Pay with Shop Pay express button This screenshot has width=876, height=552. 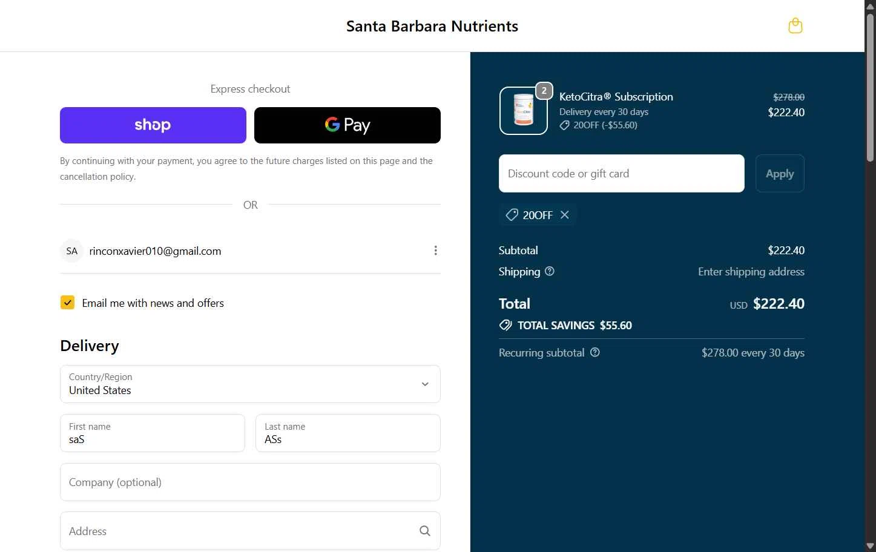[x=153, y=125]
